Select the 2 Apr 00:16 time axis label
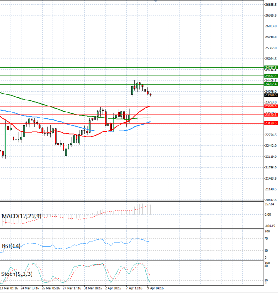The height and width of the screenshot is (293, 278). (x=113, y=288)
